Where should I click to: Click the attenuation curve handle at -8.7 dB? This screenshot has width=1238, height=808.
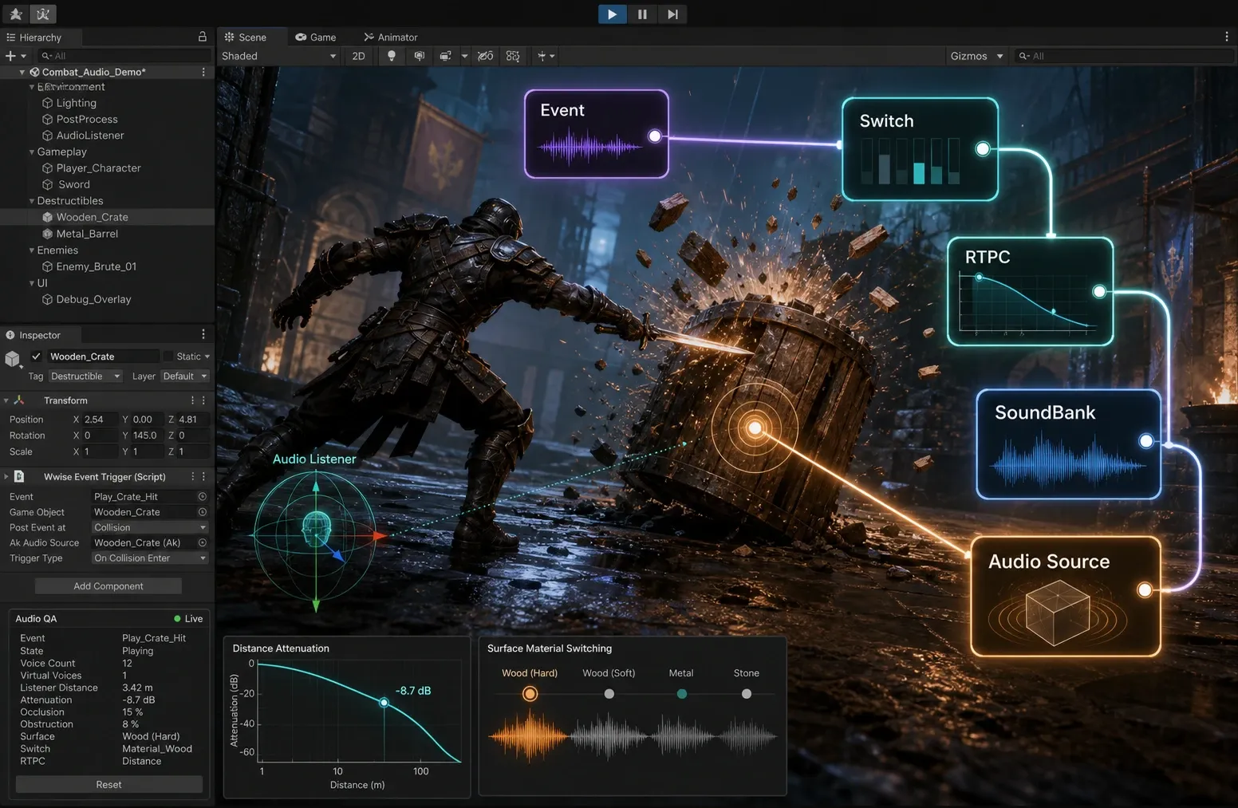pyautogui.click(x=384, y=703)
